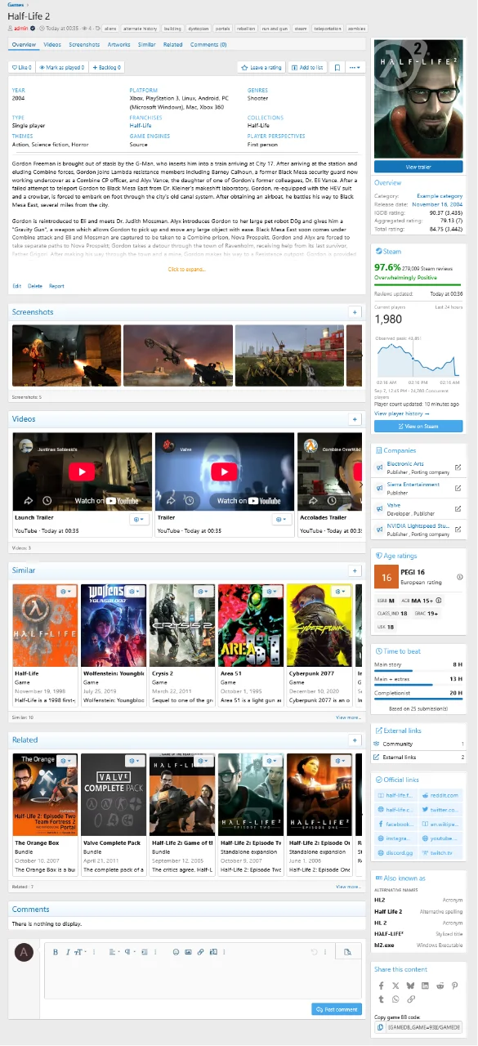The height and width of the screenshot is (1046, 478).
Task: Toggle bold in the comment editor
Action: pyautogui.click(x=56, y=952)
